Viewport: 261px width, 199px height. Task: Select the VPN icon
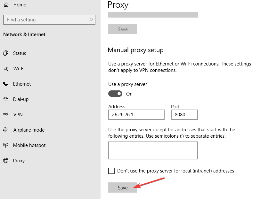[x=6, y=115]
